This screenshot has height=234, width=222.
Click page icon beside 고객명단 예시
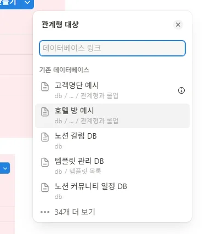45,87
